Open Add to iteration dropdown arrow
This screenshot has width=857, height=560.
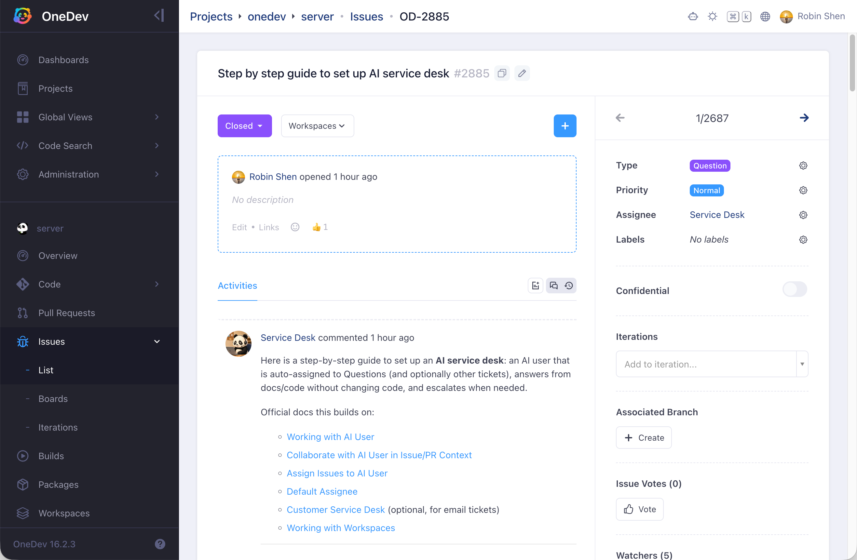(802, 364)
